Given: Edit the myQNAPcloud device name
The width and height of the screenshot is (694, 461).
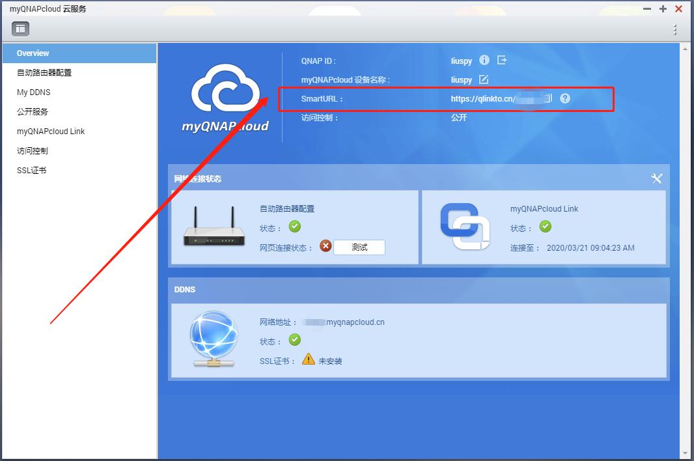Looking at the screenshot, I should (483, 79).
